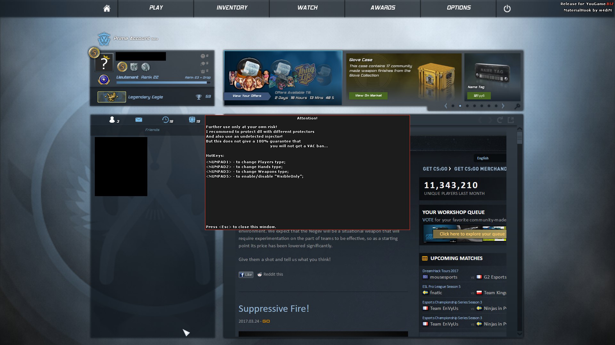Click the blog reload icon
This screenshot has width=615, height=345.
(500, 120)
